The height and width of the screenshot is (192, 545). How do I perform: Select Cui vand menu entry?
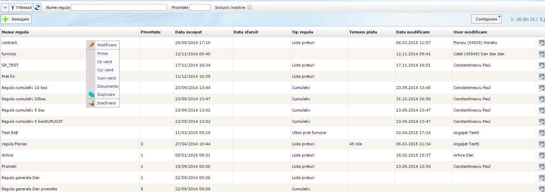pyautogui.click(x=105, y=70)
